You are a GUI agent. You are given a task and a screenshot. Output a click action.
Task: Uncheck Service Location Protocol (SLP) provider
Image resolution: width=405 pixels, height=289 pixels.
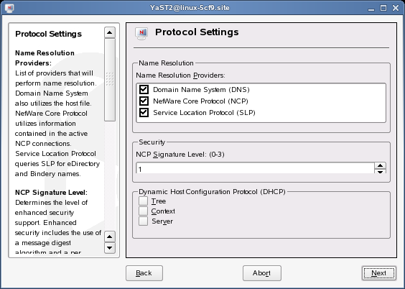pos(144,112)
